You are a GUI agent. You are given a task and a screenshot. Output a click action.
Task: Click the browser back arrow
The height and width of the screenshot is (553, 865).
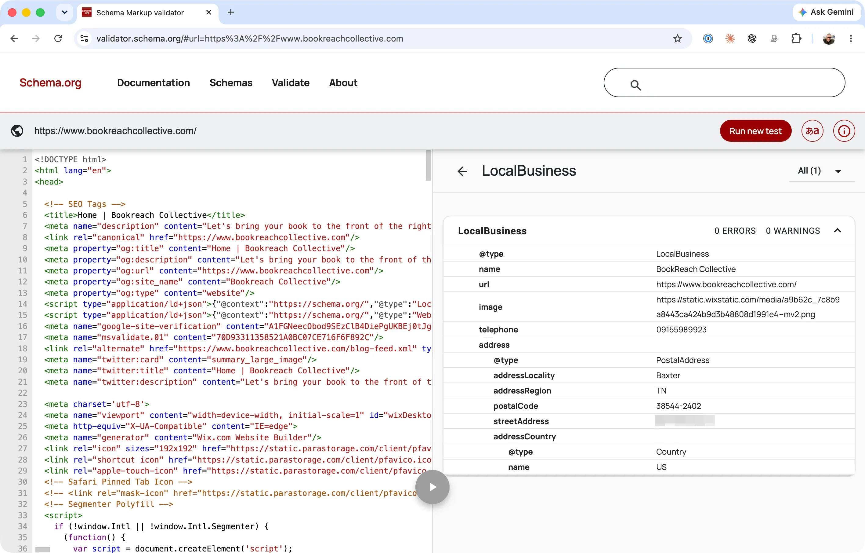14,38
